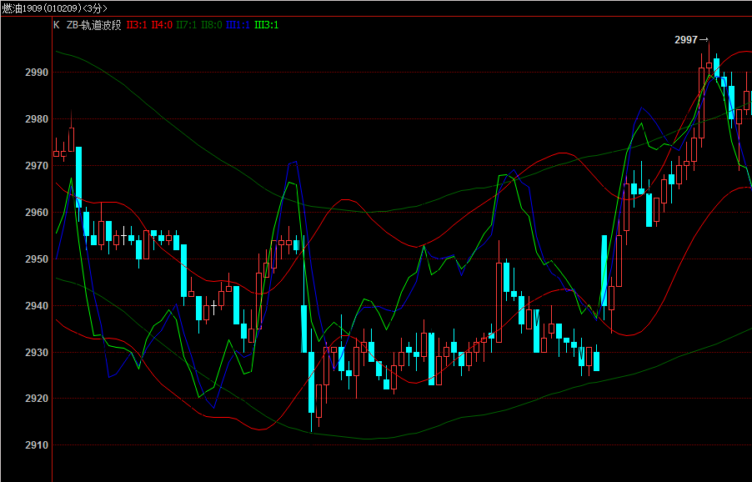Click the red II4:0 indicator value
The height and width of the screenshot is (482, 752).
[162, 25]
